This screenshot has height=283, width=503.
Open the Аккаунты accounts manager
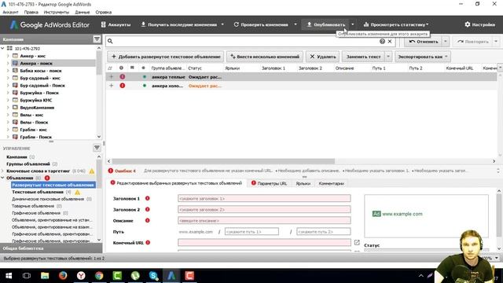tap(116, 24)
